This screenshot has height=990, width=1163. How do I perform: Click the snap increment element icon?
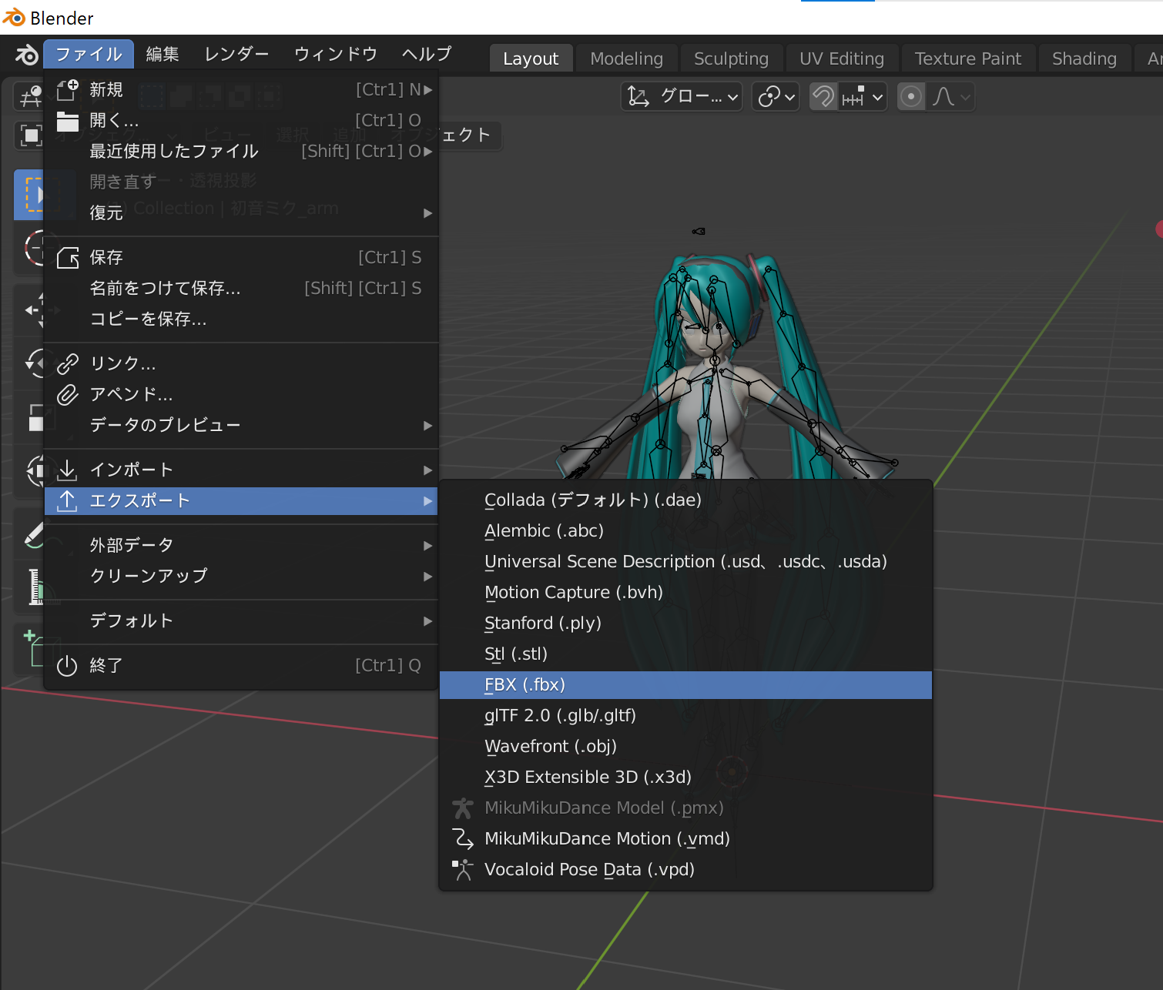pos(853,96)
